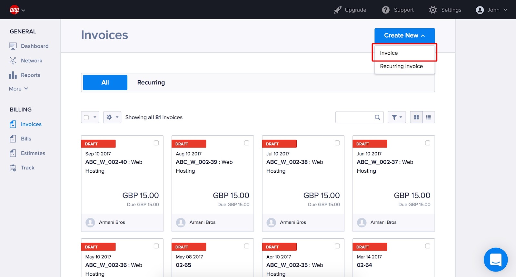Switch to the Recurring tab

(x=151, y=82)
